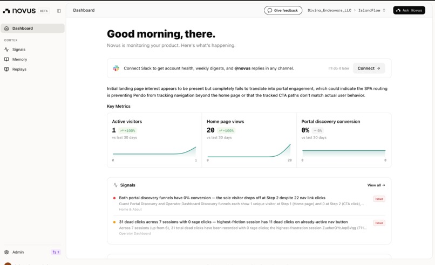Click the +100% badge under Home page views

pyautogui.click(x=226, y=130)
